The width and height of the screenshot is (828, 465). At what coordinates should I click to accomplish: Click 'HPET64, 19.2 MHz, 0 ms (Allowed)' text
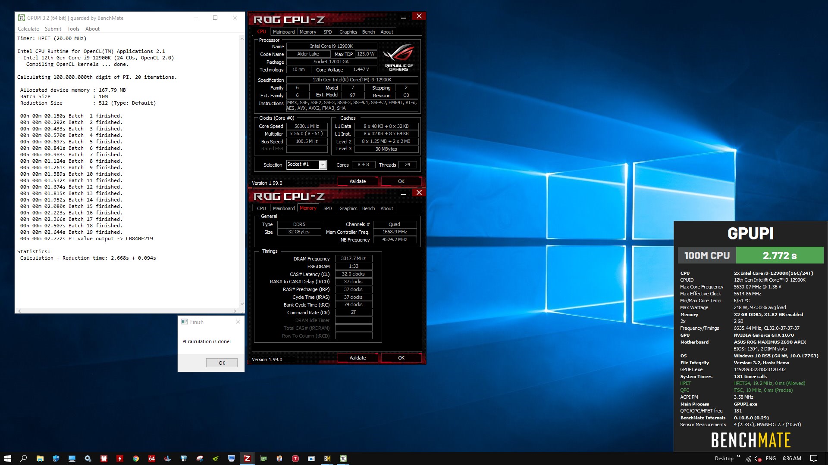click(769, 383)
